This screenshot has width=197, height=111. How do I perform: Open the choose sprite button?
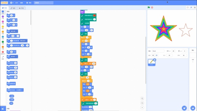click(184, 108)
